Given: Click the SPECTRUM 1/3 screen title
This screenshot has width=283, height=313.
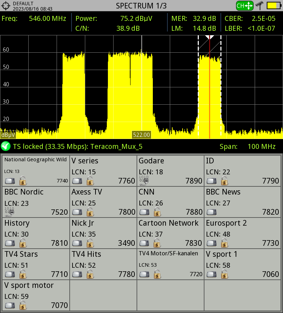Looking at the screenshot, I should (x=141, y=6).
